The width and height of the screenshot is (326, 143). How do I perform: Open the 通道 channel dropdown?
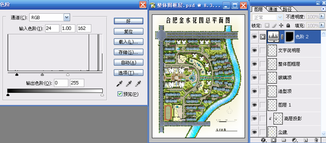(x=66, y=18)
